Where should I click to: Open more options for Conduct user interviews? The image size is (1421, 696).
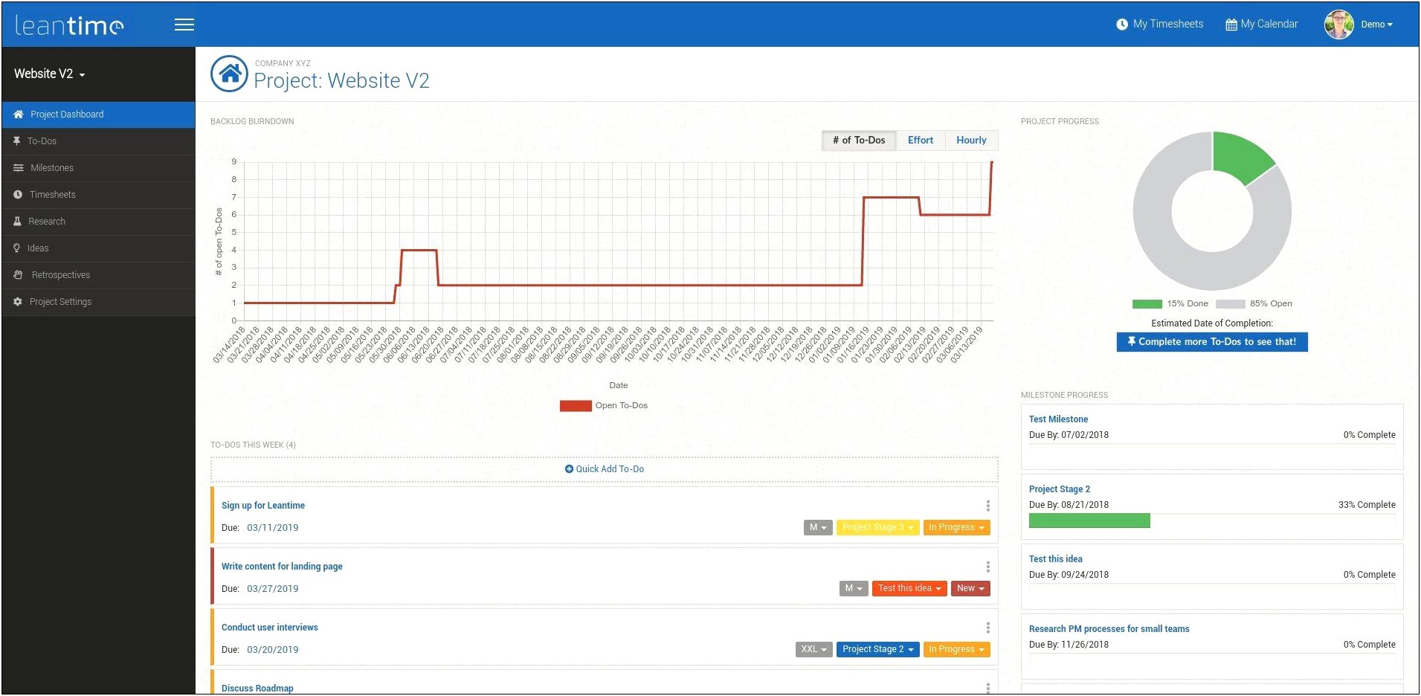pyautogui.click(x=987, y=628)
